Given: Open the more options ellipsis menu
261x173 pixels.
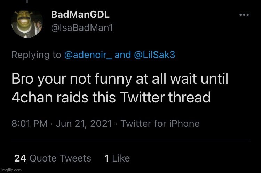Looking at the screenshot, I should click(244, 15).
